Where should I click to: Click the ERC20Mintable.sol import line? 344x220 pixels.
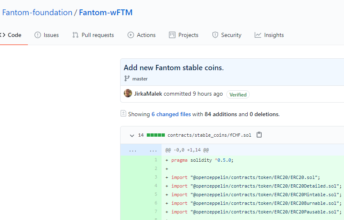pyautogui.click(x=257, y=195)
